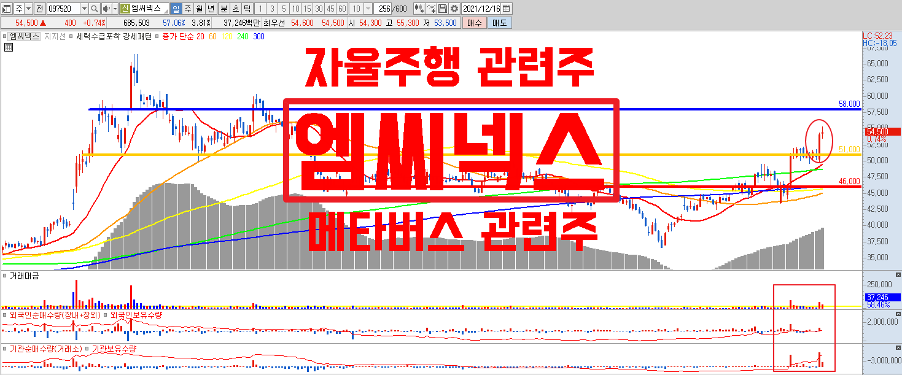Select the 분 minute period tab
This screenshot has width=902, height=375.
tap(224, 9)
